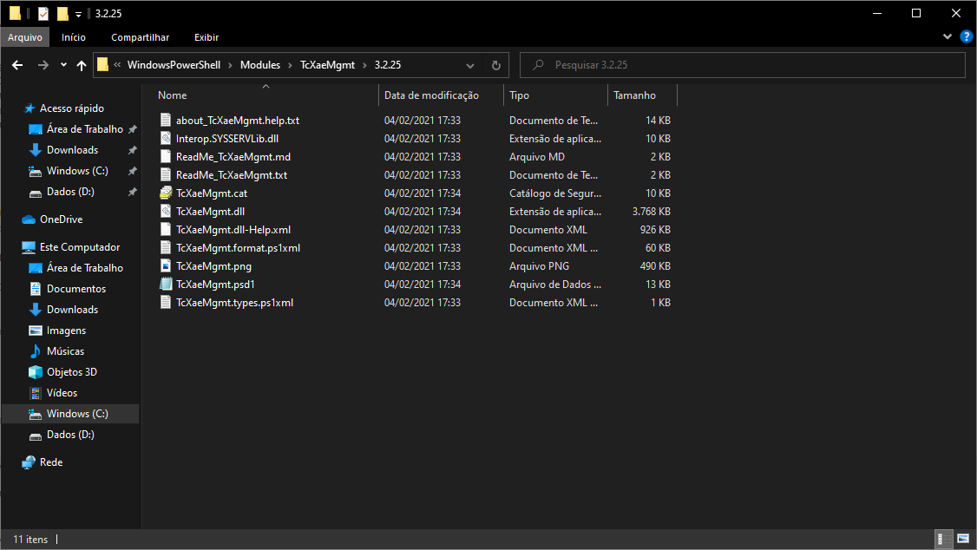Expand the chevron after TcXaeMgmt in the breadcrumb
The height and width of the screenshot is (550, 977).
click(x=364, y=65)
